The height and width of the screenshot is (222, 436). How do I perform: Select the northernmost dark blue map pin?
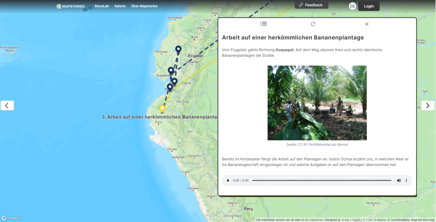178,50
